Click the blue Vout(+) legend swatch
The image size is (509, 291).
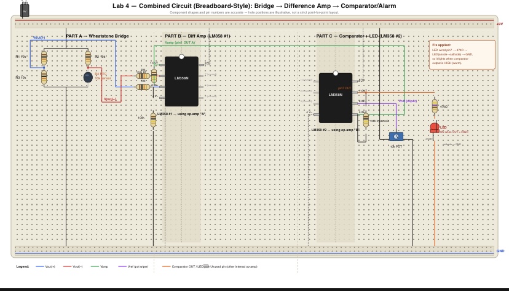(40, 266)
